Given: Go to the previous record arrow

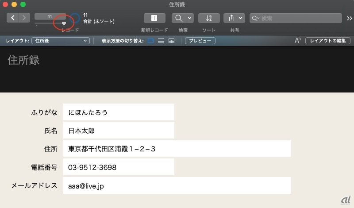Looking at the screenshot, I should (x=13, y=18).
